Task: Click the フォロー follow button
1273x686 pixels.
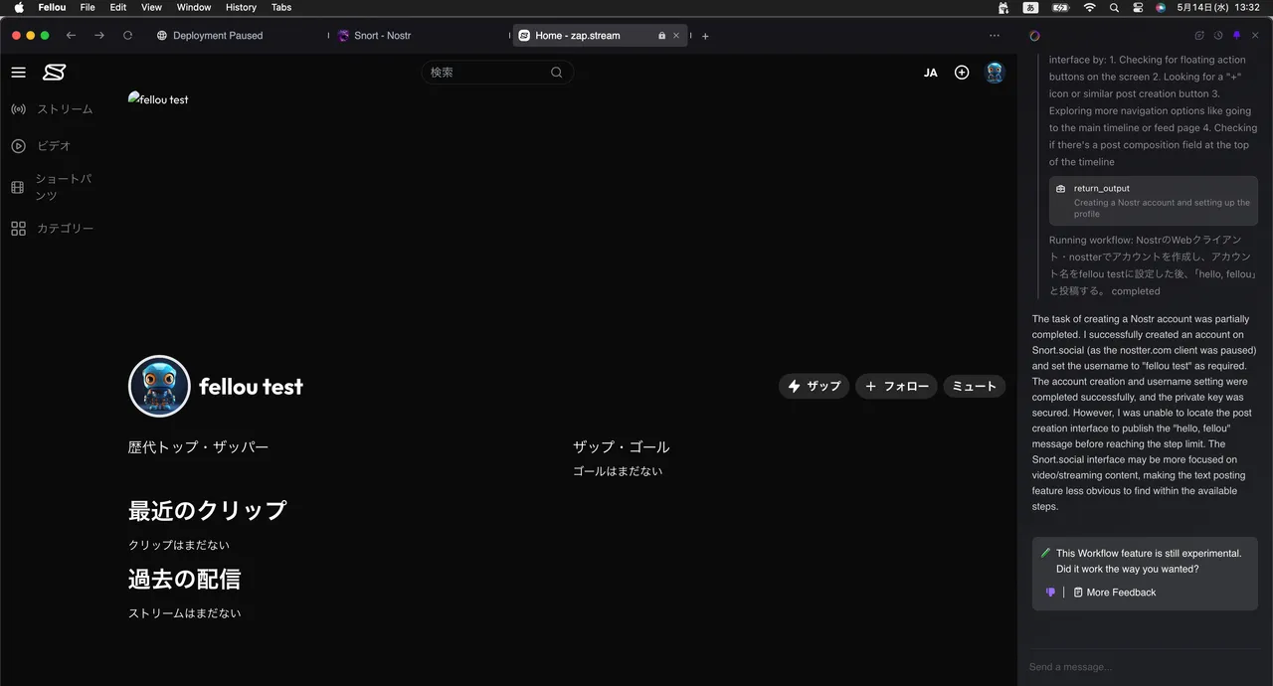Action: click(x=896, y=386)
